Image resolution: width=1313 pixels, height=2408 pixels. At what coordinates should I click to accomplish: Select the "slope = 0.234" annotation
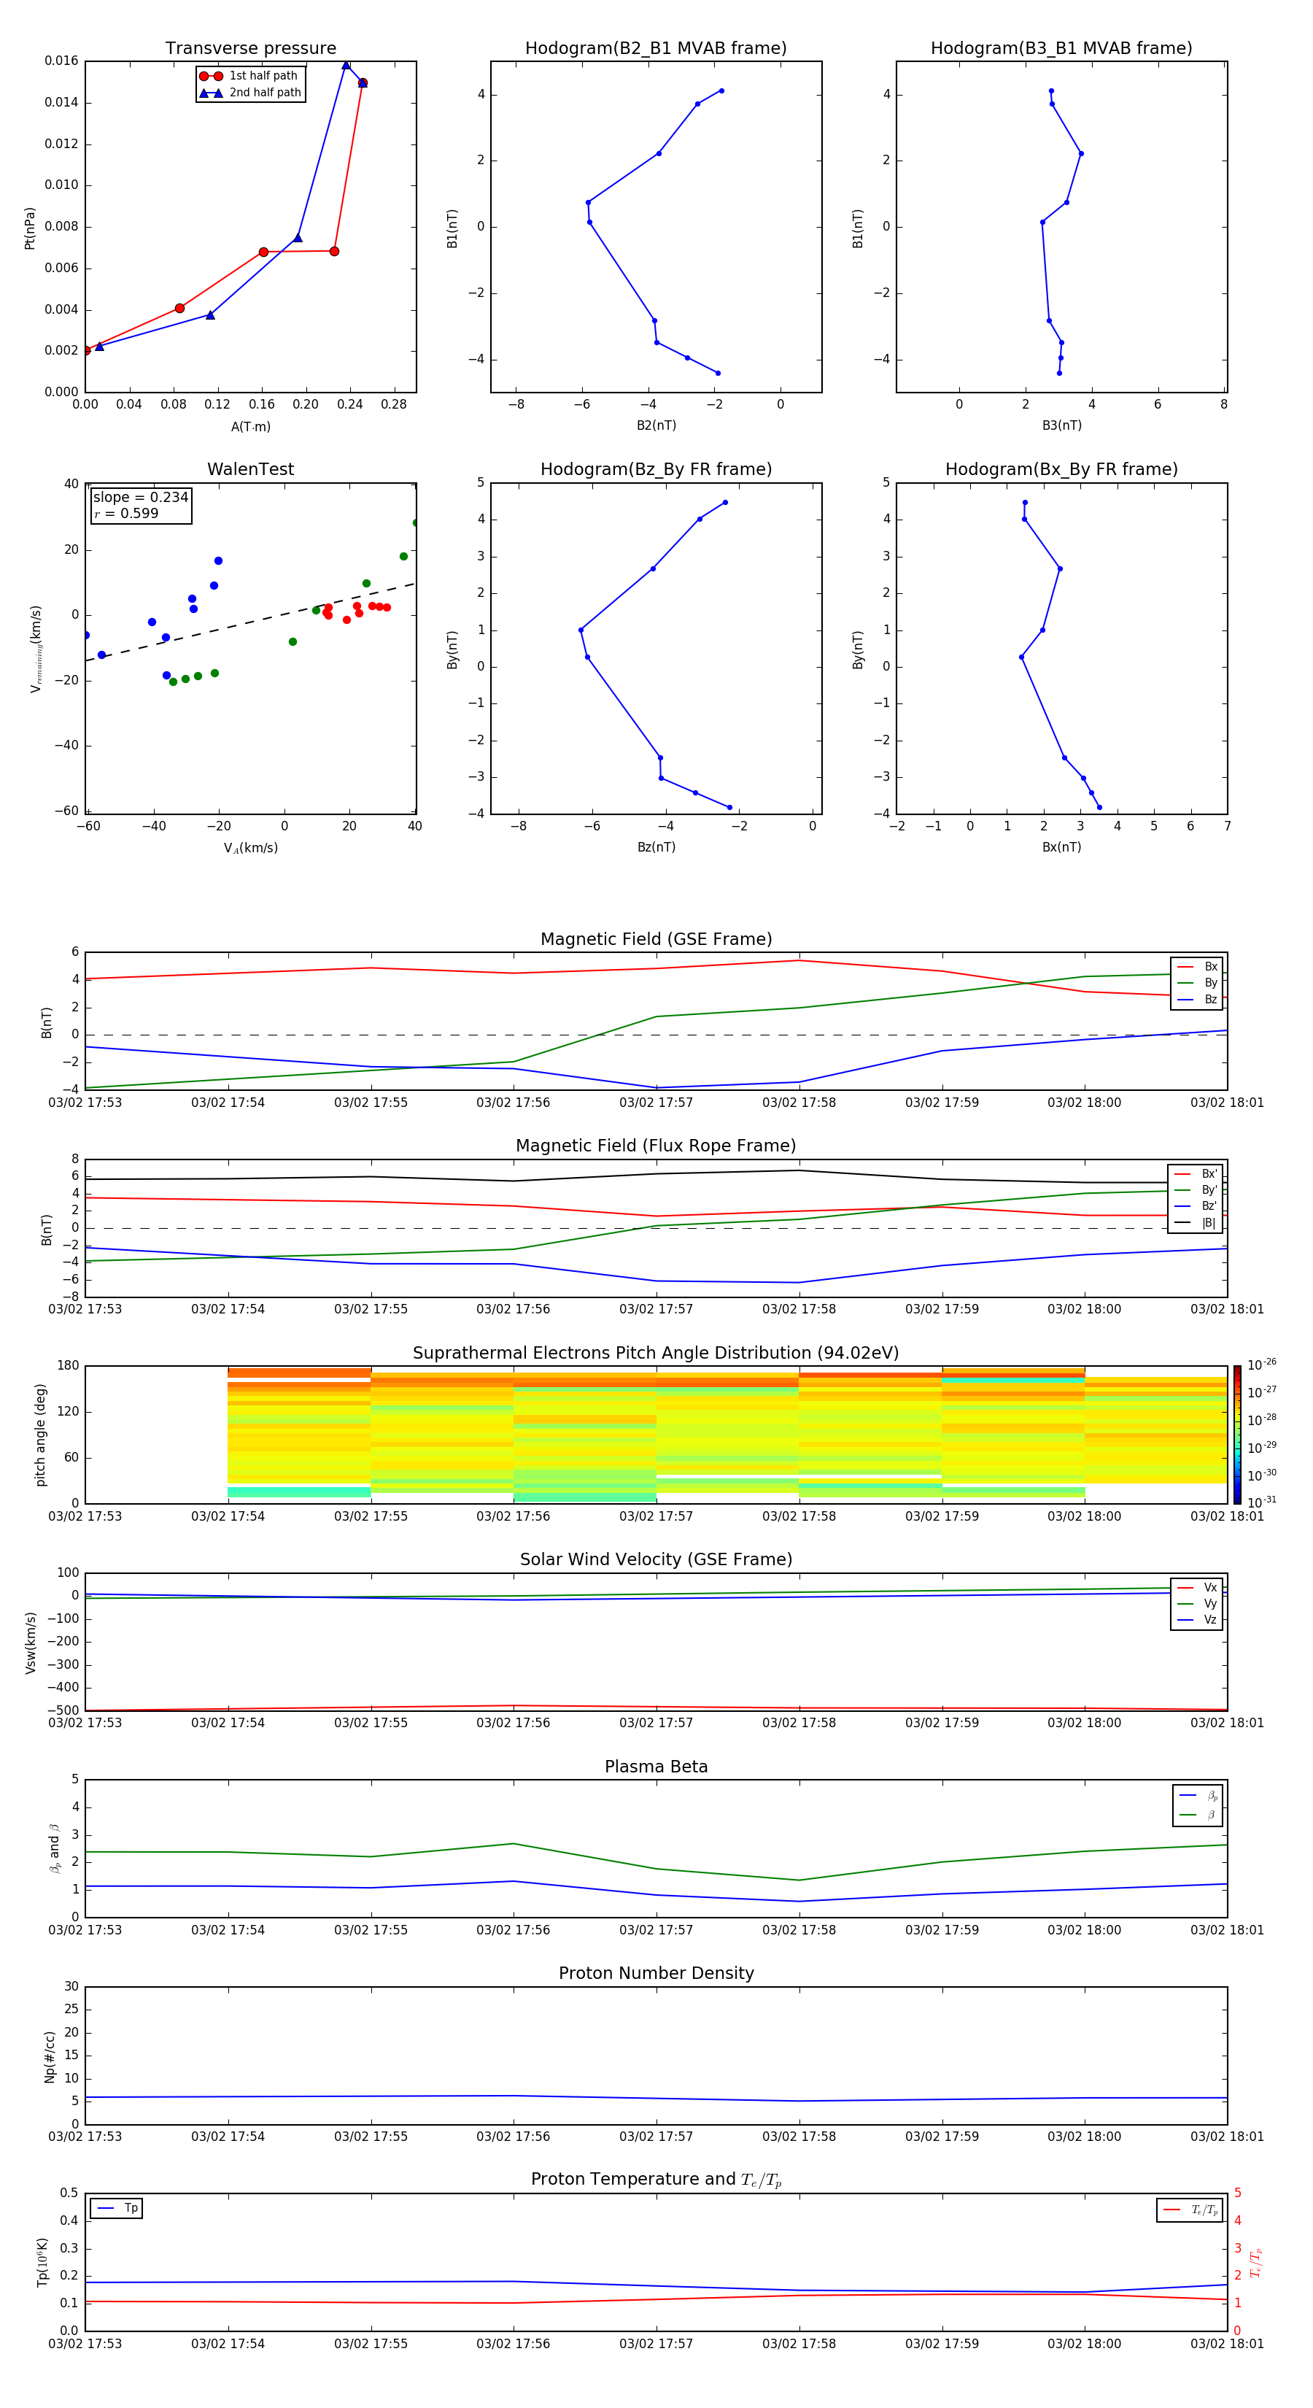(140, 498)
